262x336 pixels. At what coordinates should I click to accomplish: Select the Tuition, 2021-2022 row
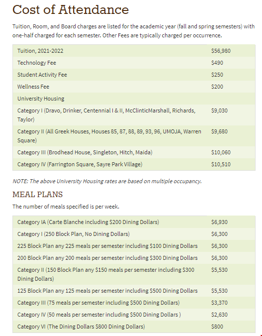[x=134, y=51]
